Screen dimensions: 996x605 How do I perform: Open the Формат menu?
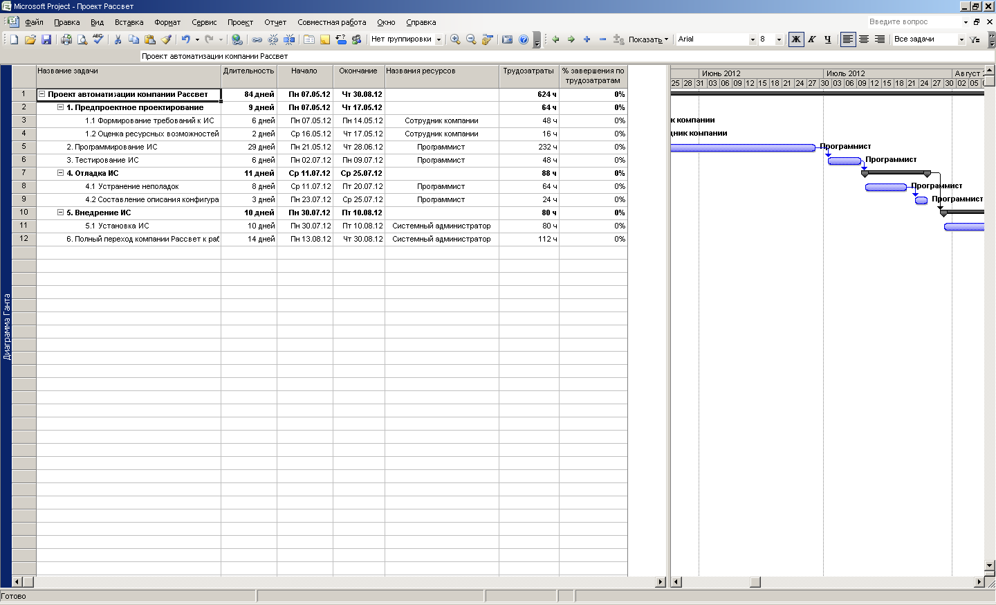tap(167, 22)
